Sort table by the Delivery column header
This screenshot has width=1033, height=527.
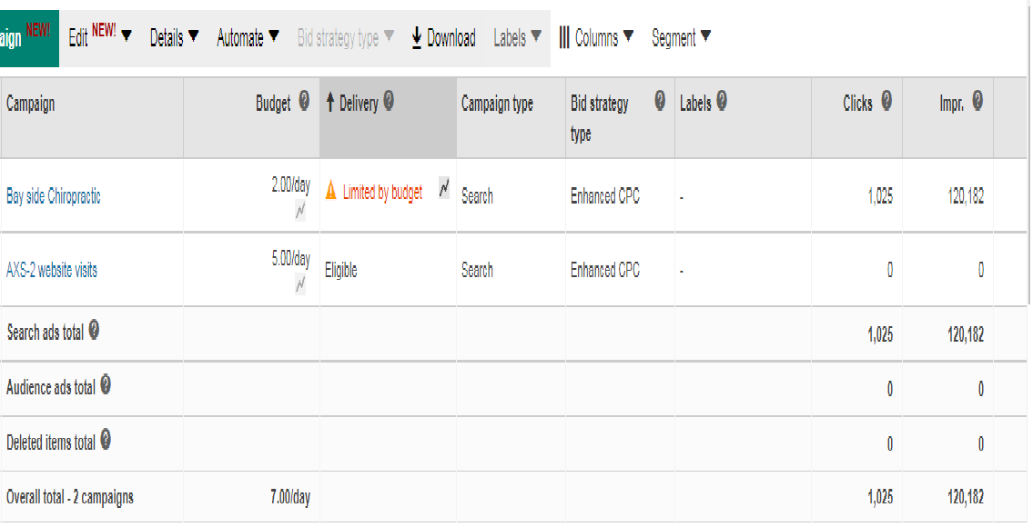359,104
